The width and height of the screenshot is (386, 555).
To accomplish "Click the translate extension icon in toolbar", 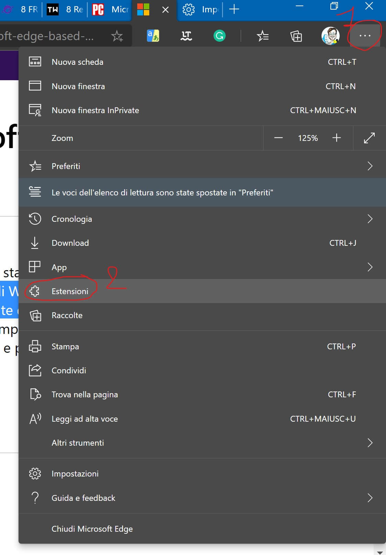I will [x=153, y=36].
